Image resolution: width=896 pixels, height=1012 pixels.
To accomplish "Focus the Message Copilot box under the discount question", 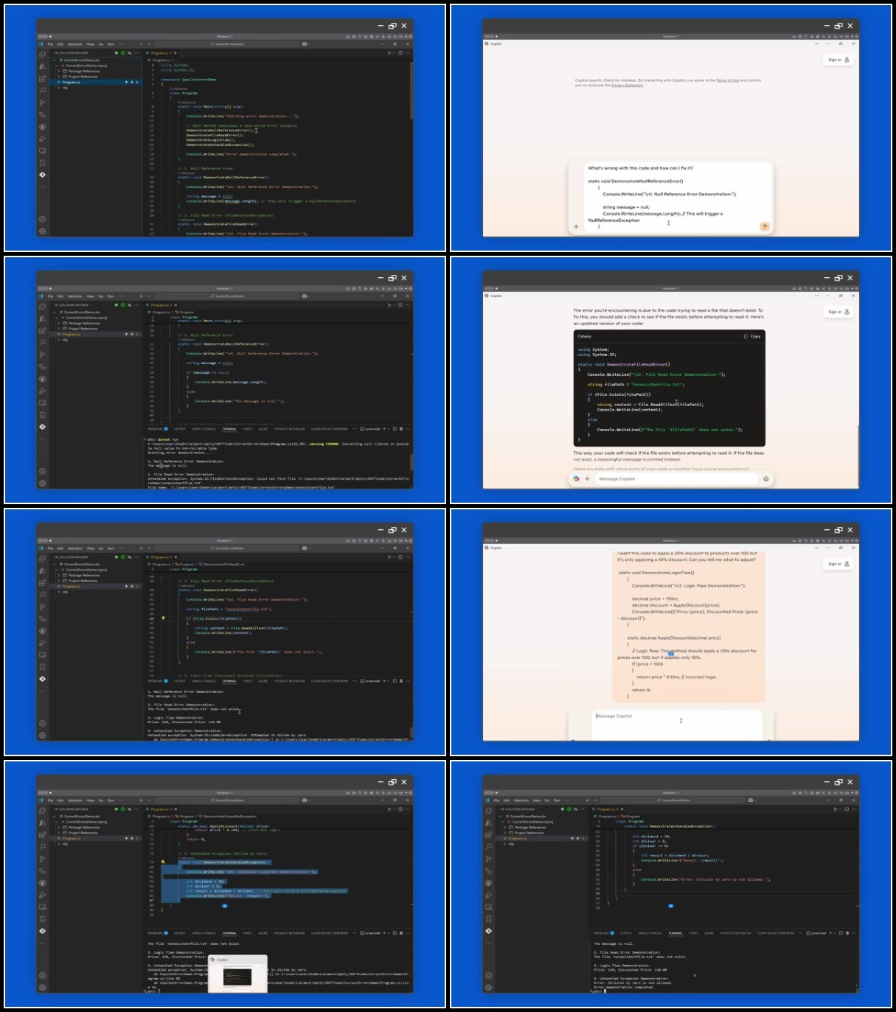I will 677,724.
